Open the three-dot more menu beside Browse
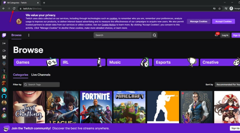 [29, 35]
